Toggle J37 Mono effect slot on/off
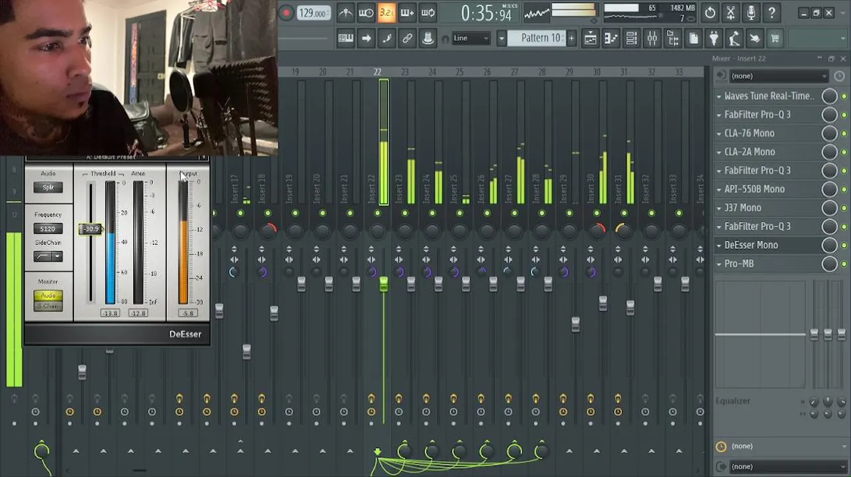The height and width of the screenshot is (477, 851). pyautogui.click(x=844, y=208)
